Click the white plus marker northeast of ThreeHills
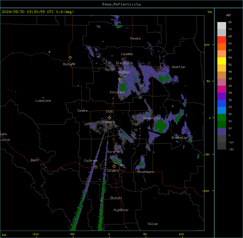 (x=173, y=106)
